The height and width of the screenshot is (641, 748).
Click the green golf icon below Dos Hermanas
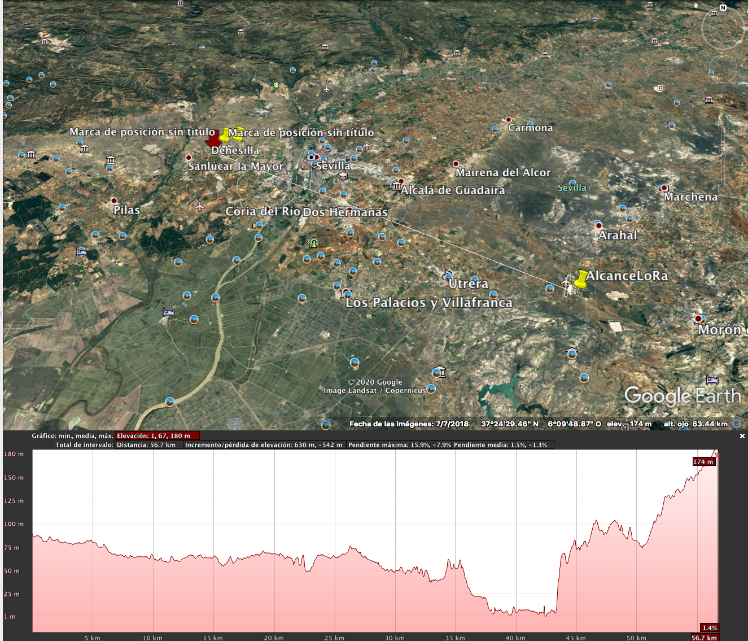[313, 242]
